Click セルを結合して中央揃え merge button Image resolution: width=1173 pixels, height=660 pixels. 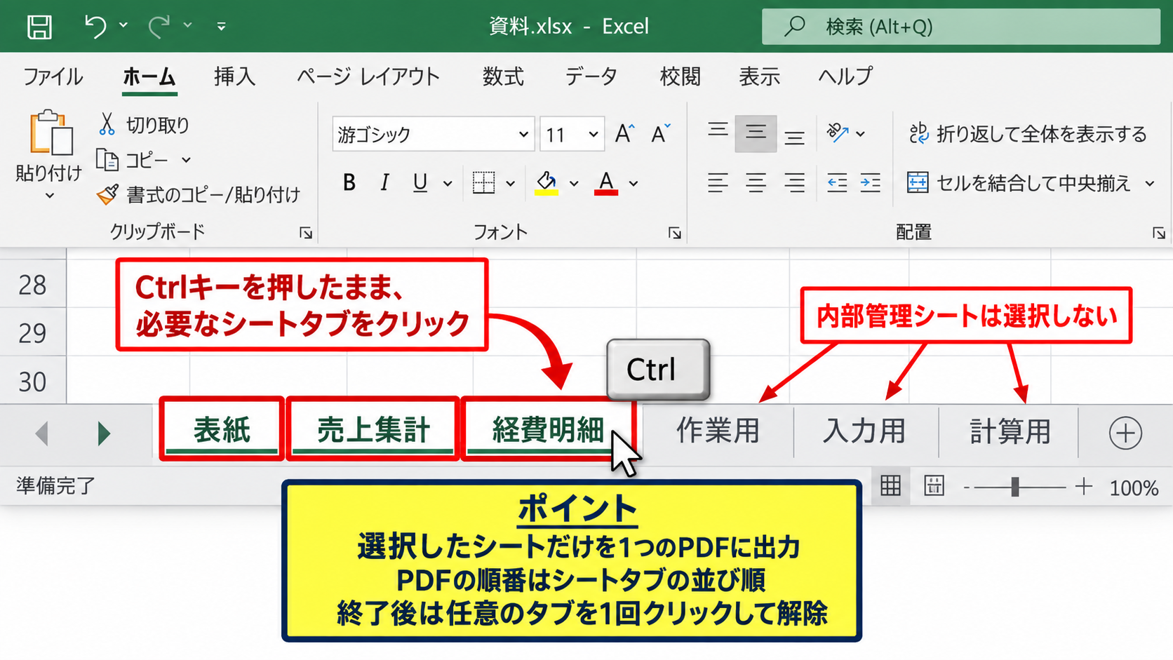pos(1019,183)
